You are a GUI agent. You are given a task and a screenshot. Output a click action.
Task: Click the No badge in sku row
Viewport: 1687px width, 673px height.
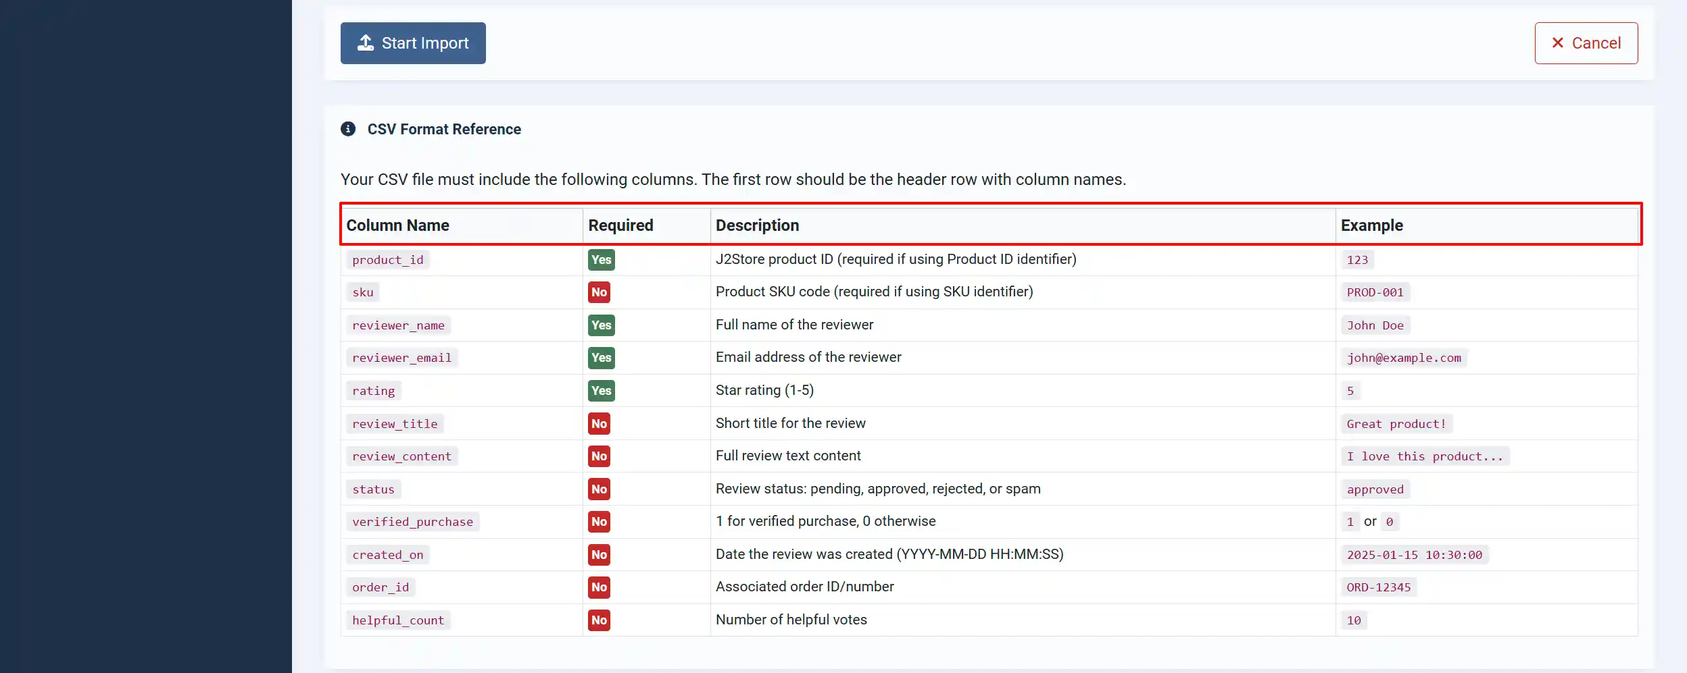600,292
